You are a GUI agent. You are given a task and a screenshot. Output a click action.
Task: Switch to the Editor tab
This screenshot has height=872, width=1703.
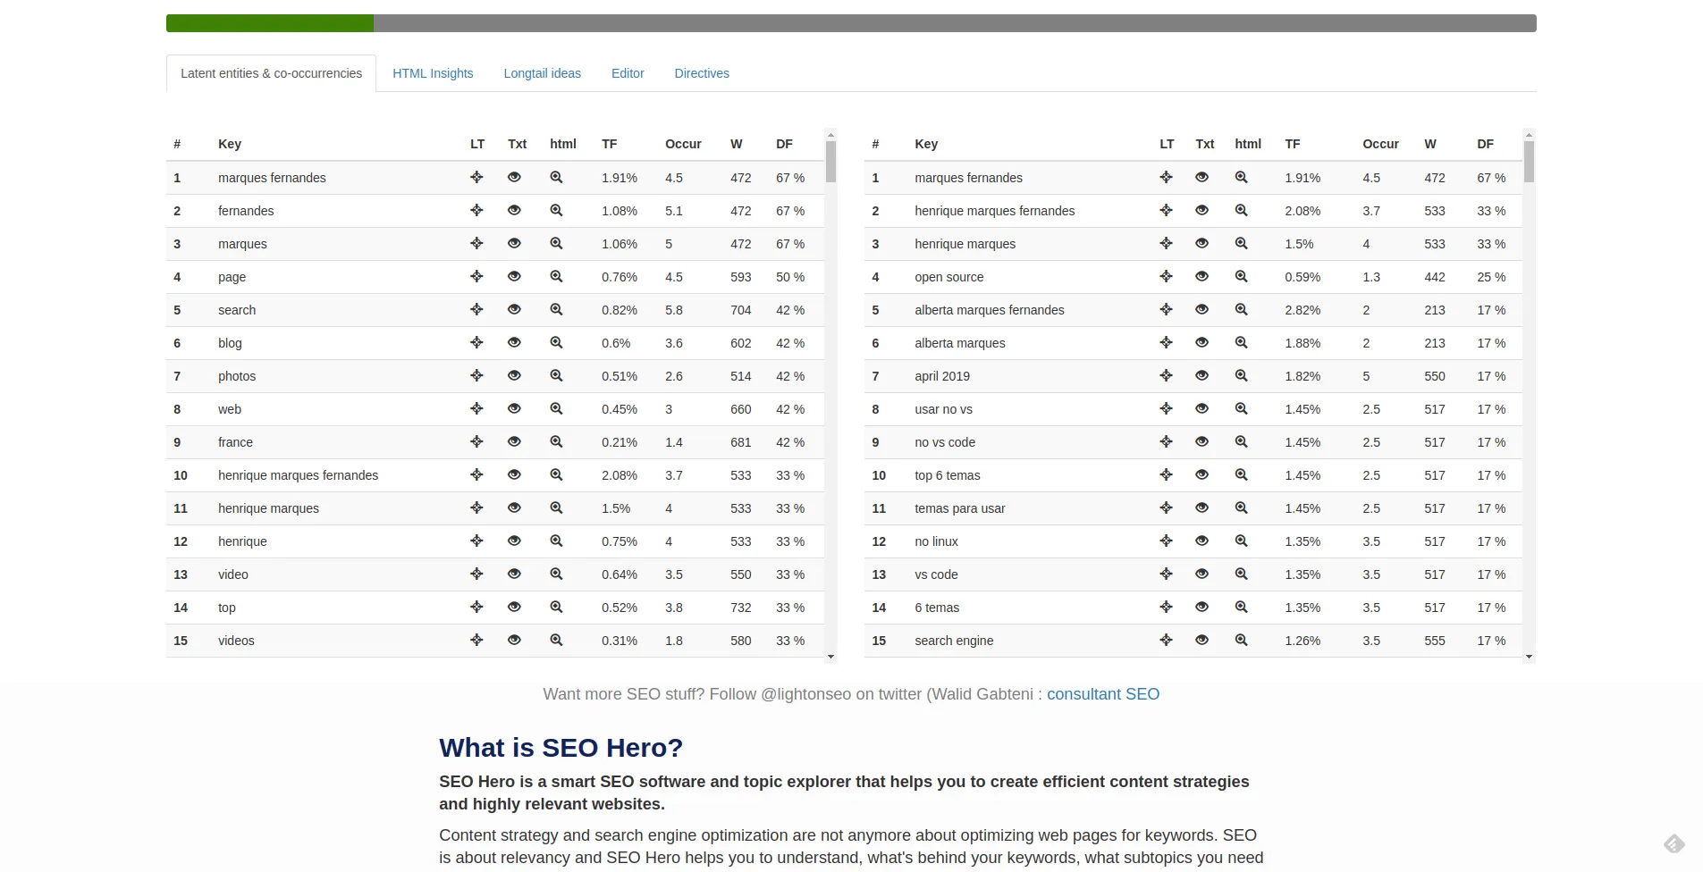point(628,73)
